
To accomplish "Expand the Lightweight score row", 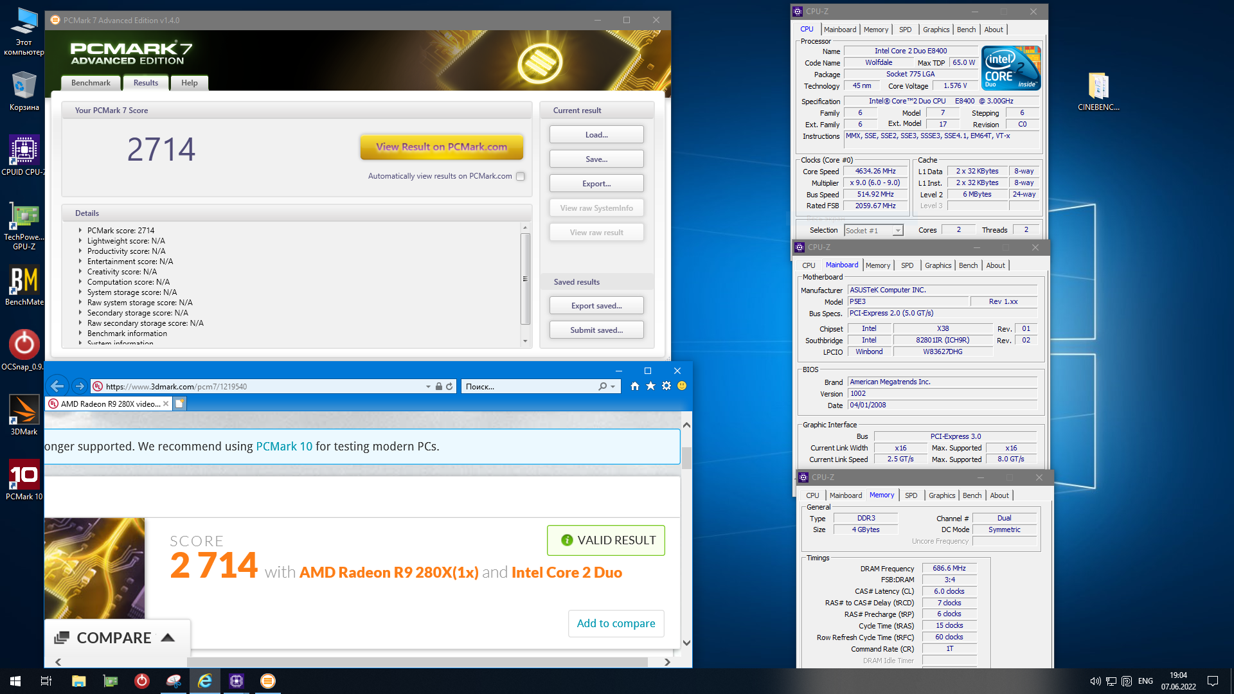I will 80,240.
